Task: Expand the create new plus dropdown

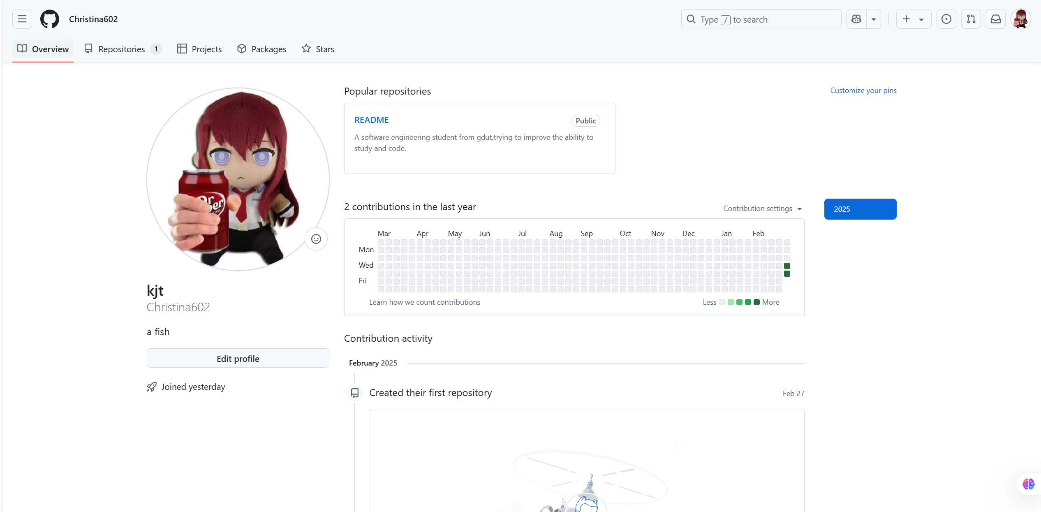Action: pos(913,19)
